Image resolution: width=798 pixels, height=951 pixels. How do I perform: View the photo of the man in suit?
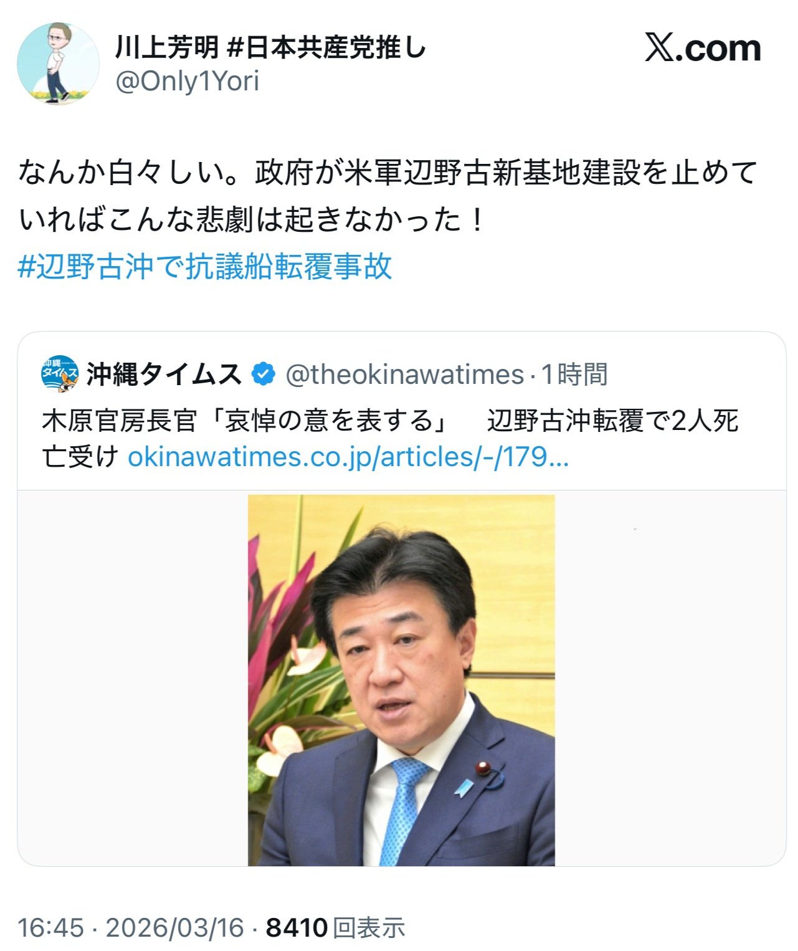pyautogui.click(x=401, y=680)
